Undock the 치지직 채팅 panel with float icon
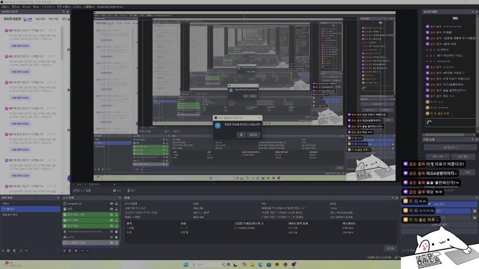479x269 pixels. point(472,12)
